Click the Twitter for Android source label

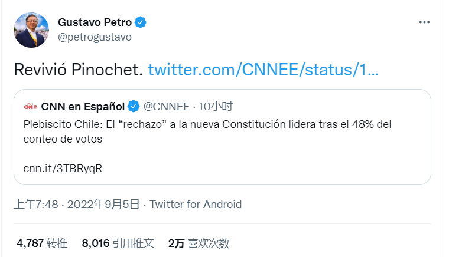[196, 205]
